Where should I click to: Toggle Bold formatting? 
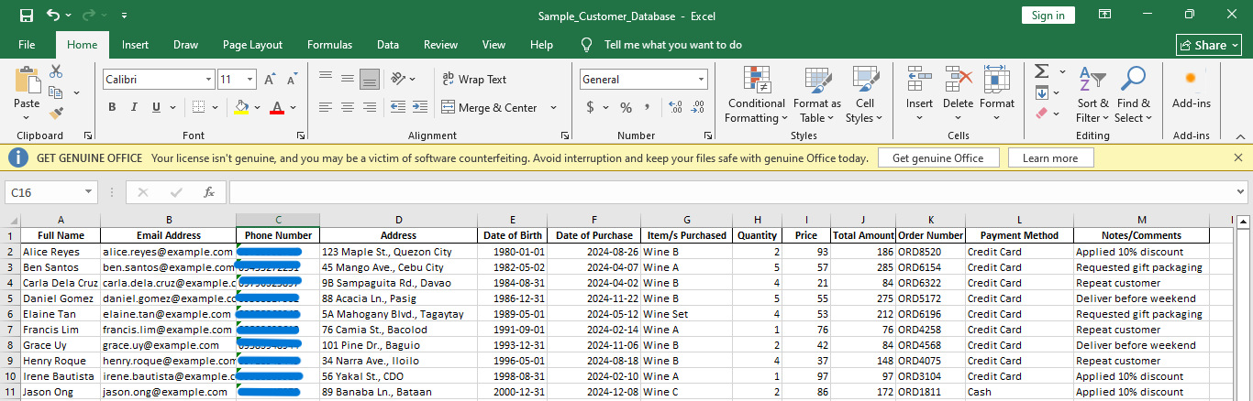pos(112,107)
